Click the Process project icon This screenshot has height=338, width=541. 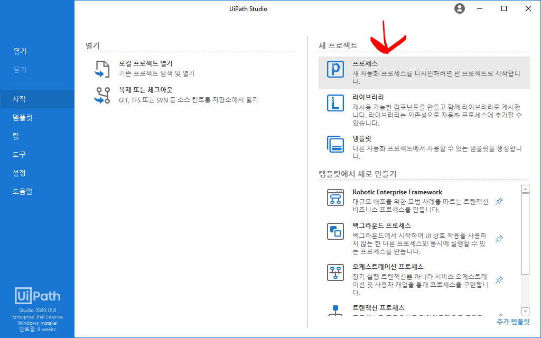(x=335, y=69)
